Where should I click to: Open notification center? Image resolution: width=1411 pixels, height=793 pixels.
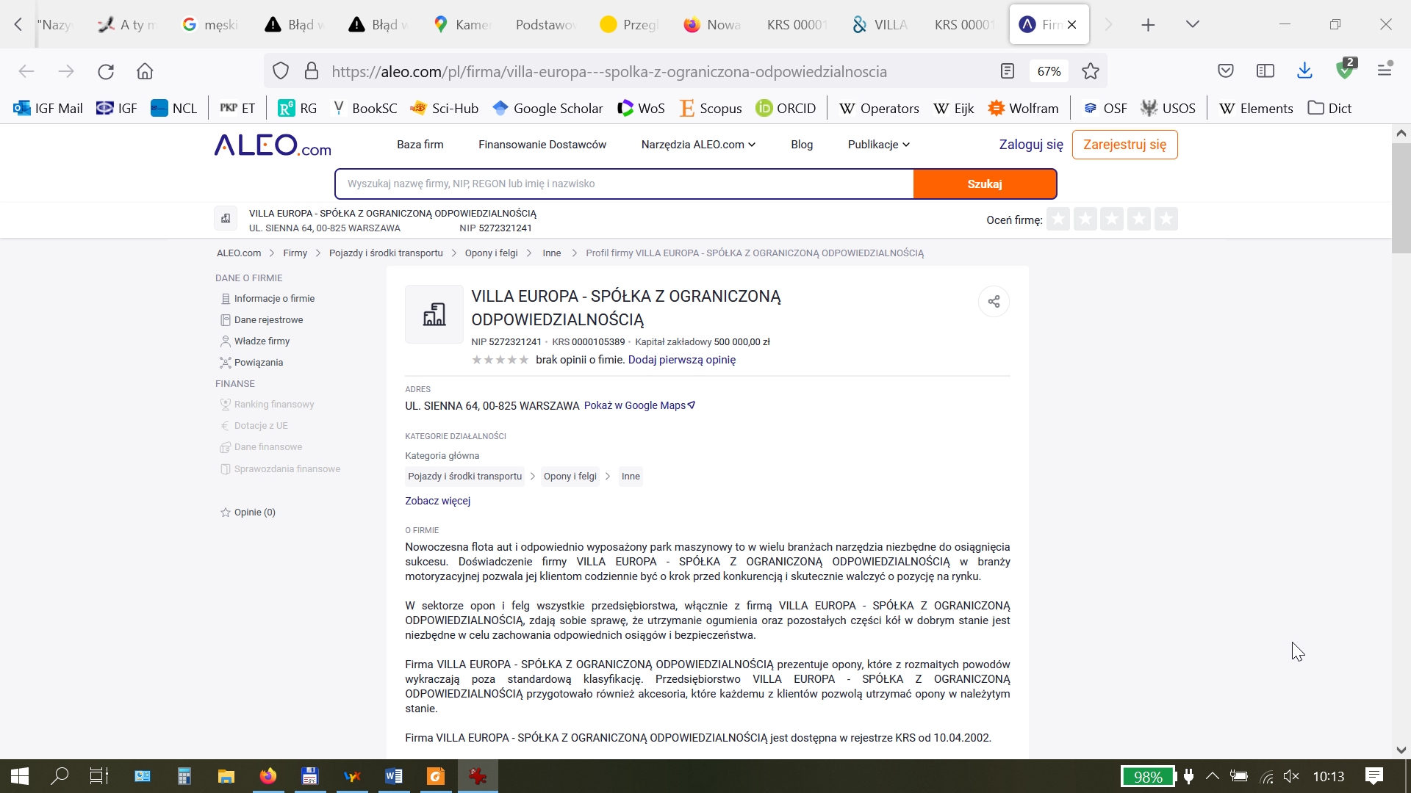click(x=1374, y=776)
